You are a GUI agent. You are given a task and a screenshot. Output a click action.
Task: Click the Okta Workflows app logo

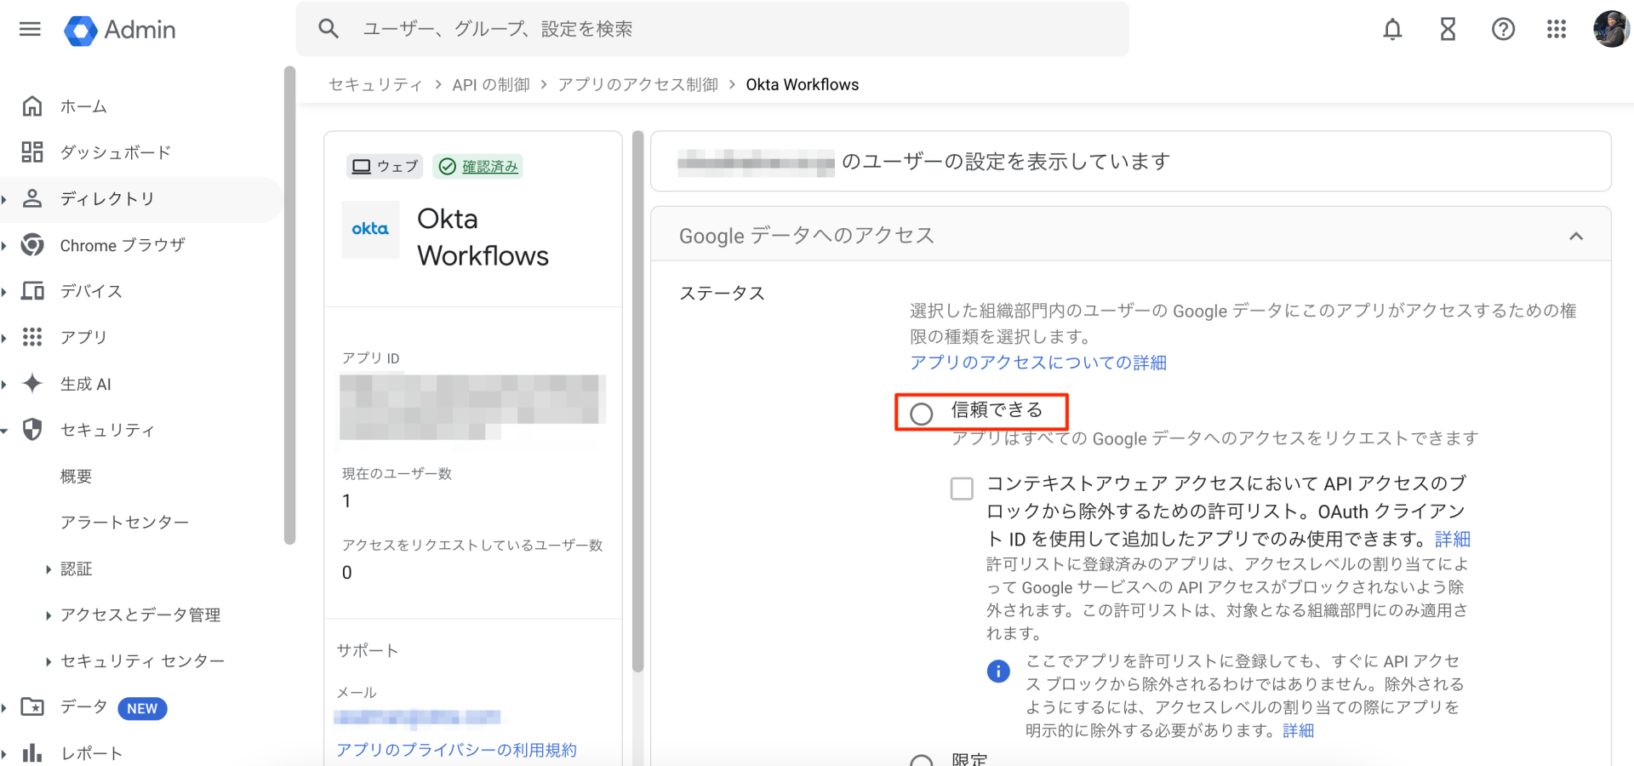(x=370, y=230)
